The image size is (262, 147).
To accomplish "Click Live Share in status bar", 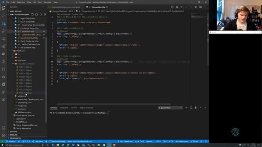I will (38, 141).
